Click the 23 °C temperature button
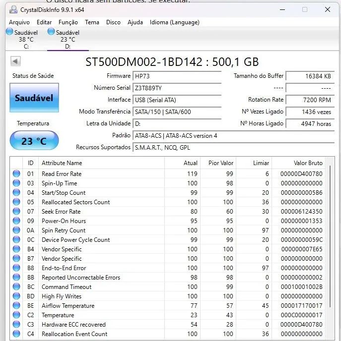 click(34, 140)
